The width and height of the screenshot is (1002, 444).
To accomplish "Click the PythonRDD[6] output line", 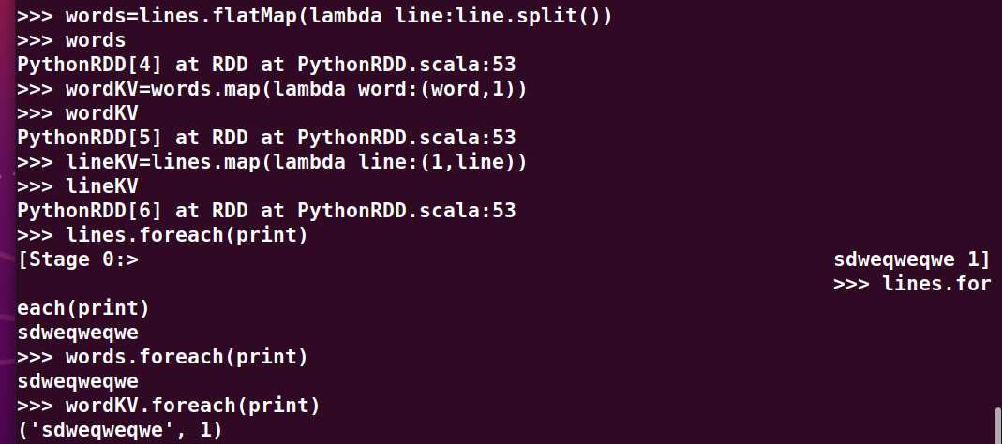I will click(266, 211).
